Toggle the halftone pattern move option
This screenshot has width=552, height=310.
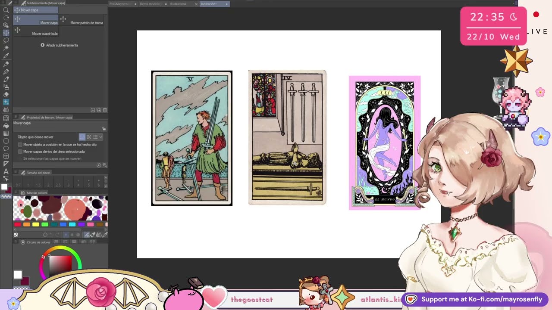click(x=89, y=137)
